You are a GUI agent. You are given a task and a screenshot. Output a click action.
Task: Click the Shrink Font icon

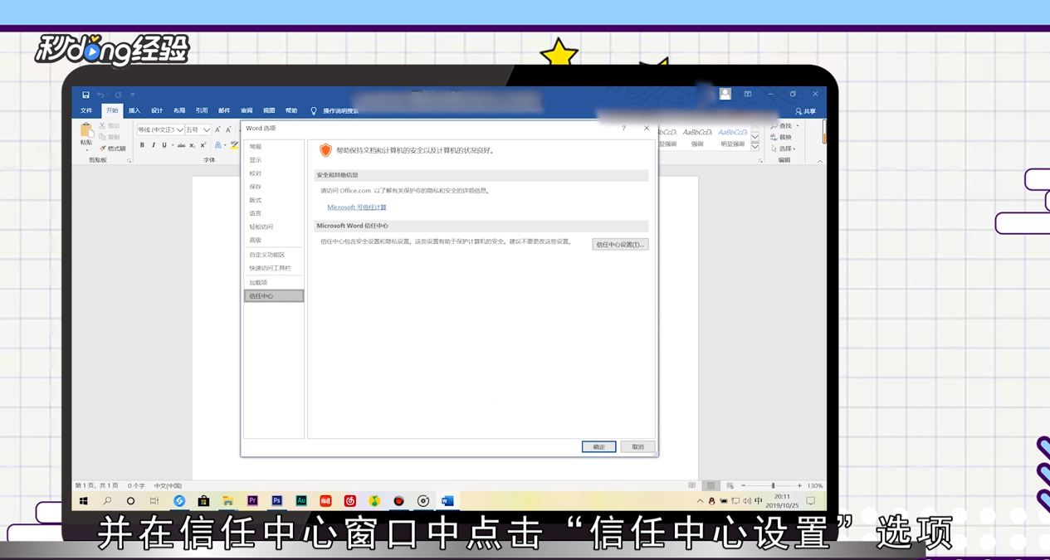click(229, 130)
